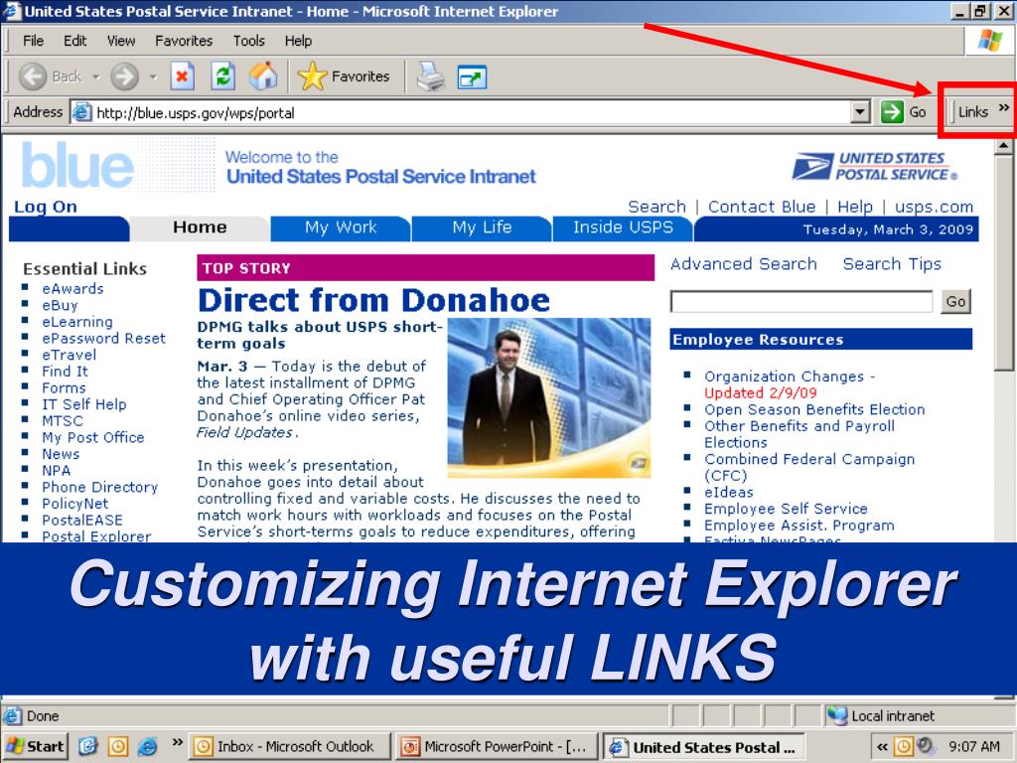Screen dimensions: 1017x763
Task: Click the Local intranet zone icon
Action: [837, 715]
